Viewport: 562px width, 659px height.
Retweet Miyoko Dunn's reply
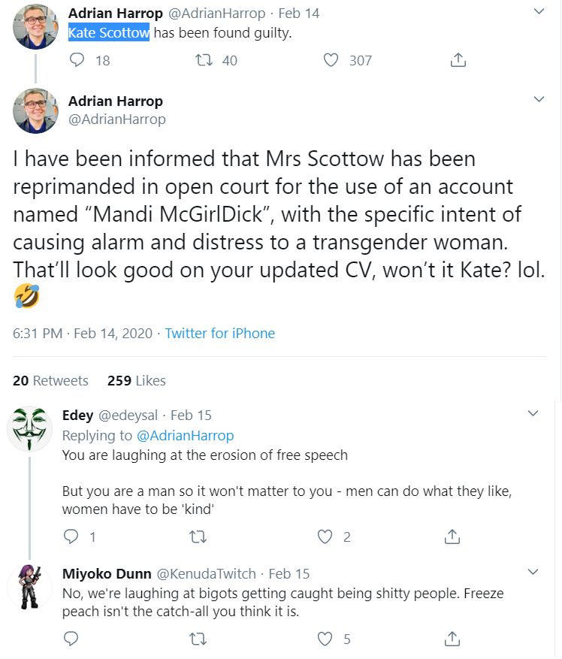198,639
